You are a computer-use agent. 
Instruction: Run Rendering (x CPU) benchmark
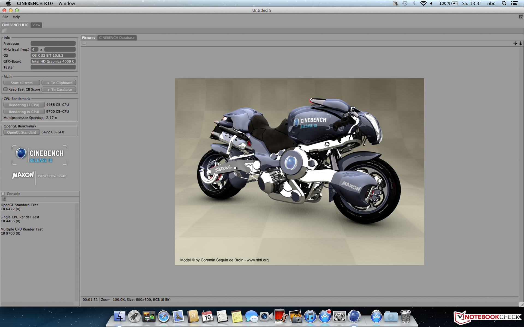[x=24, y=112]
